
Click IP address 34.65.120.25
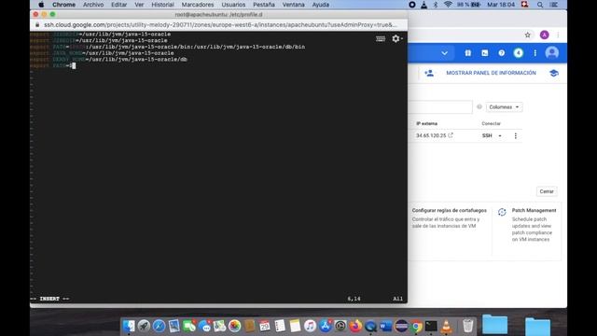431,135
